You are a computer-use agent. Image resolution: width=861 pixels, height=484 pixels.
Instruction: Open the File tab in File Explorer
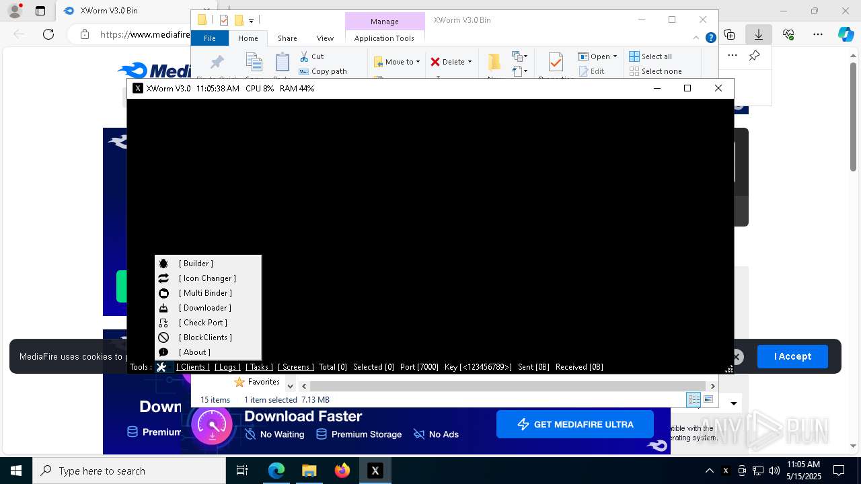210,38
